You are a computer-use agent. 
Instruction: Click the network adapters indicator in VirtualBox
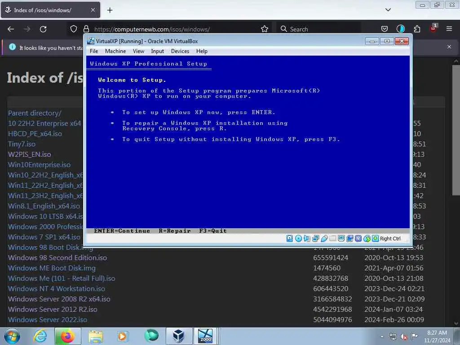pos(316,239)
